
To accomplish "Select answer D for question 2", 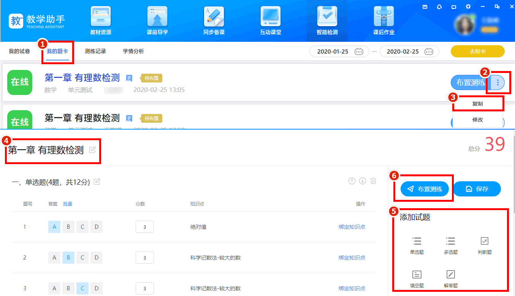I will click(x=97, y=258).
